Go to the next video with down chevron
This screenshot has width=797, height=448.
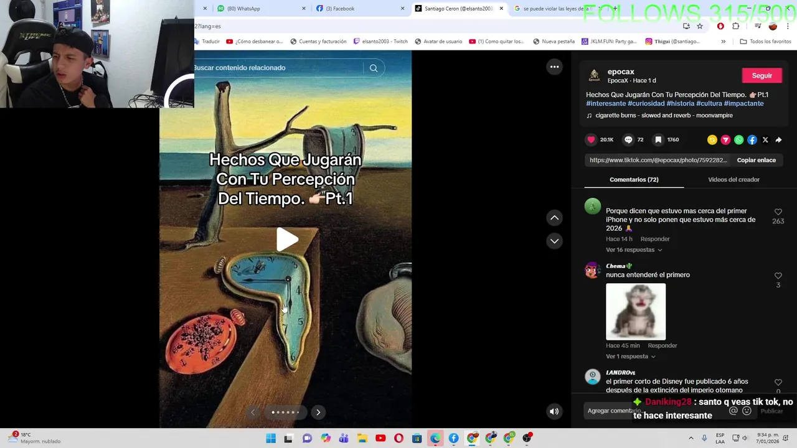(x=554, y=241)
